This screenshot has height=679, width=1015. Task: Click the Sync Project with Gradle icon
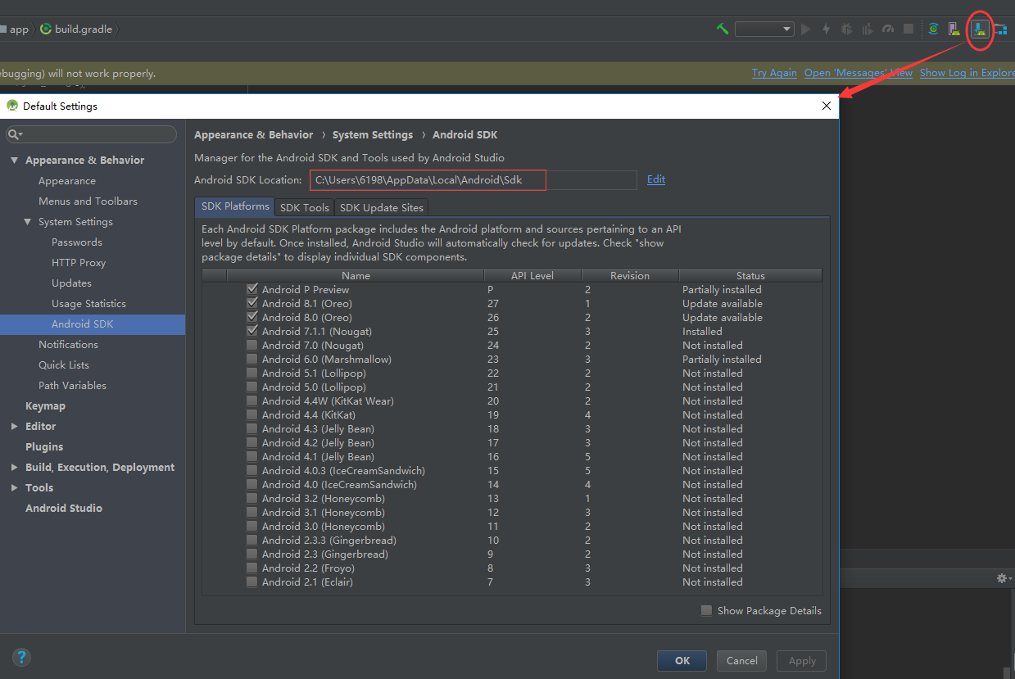pos(933,29)
